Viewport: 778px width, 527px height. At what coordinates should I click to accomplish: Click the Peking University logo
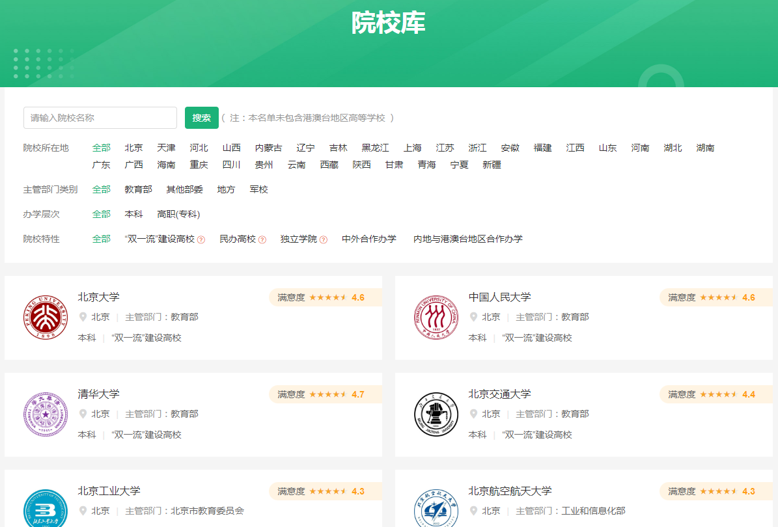coord(46,318)
